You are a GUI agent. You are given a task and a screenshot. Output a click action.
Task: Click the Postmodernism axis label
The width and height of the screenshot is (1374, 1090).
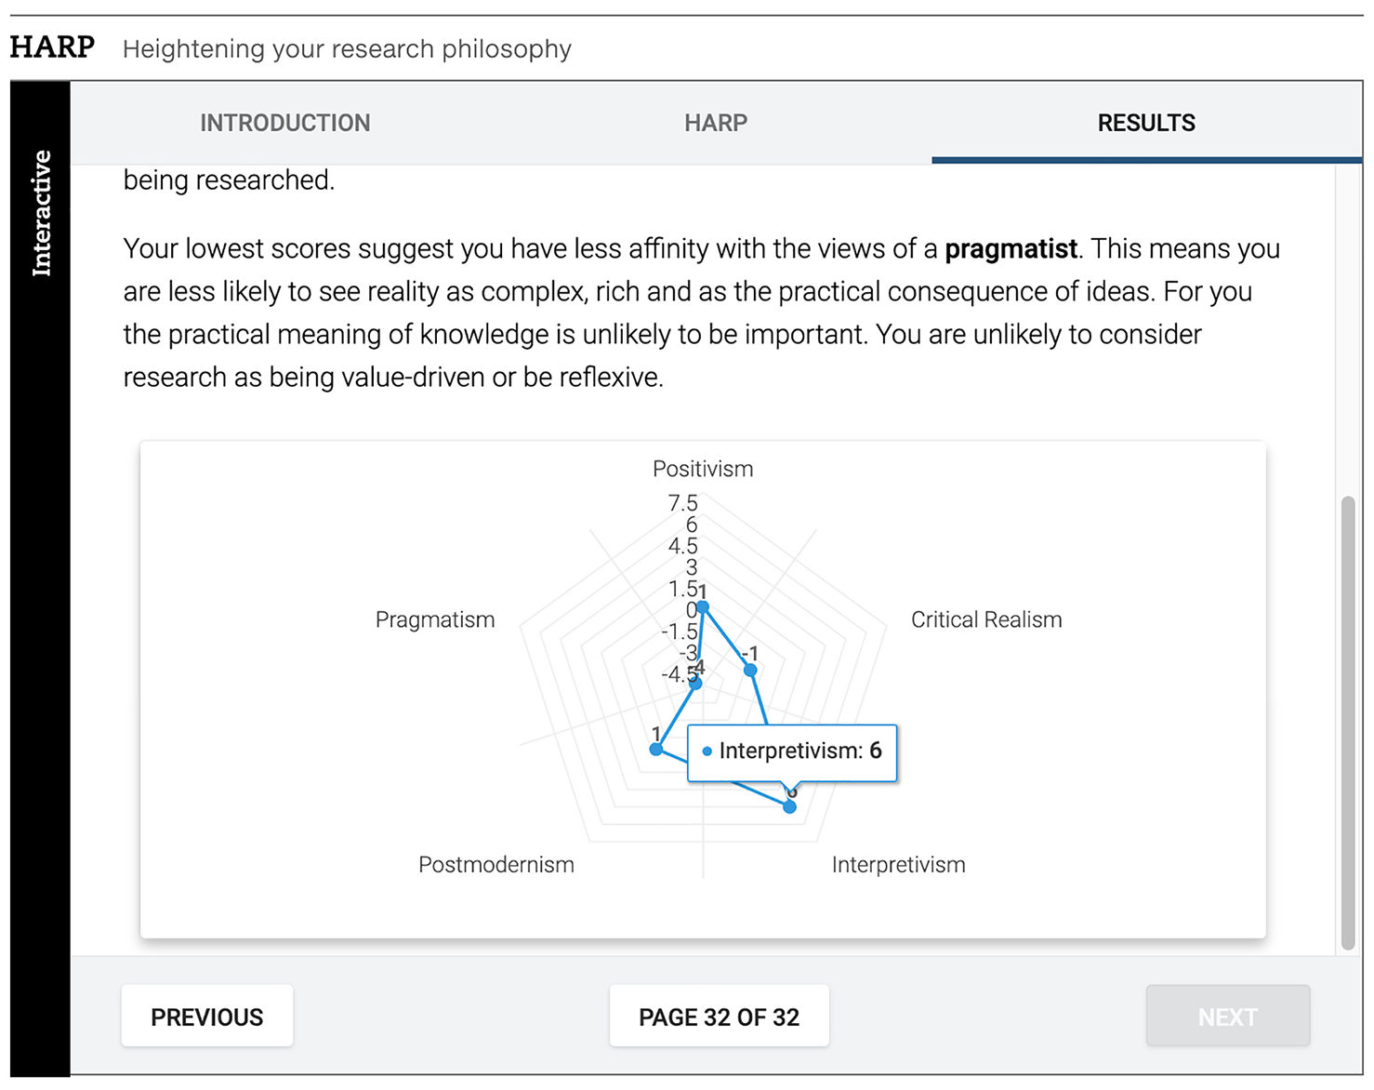pos(496,865)
